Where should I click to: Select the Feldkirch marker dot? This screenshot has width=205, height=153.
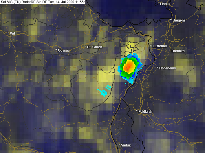[x=137, y=111]
